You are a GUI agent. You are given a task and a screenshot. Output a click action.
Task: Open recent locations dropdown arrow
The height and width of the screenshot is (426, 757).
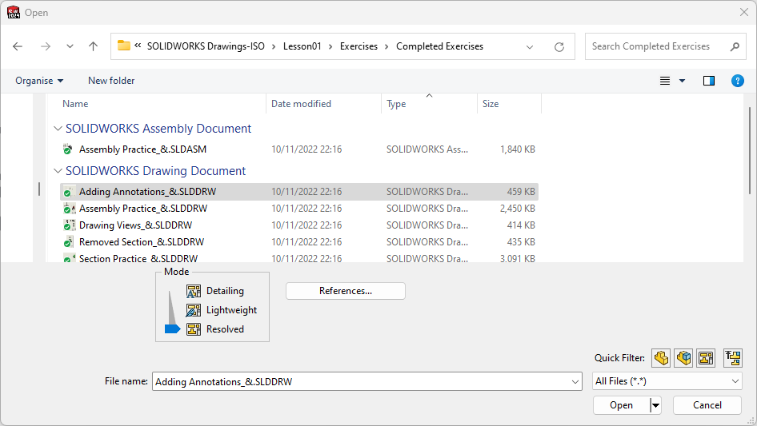click(70, 46)
